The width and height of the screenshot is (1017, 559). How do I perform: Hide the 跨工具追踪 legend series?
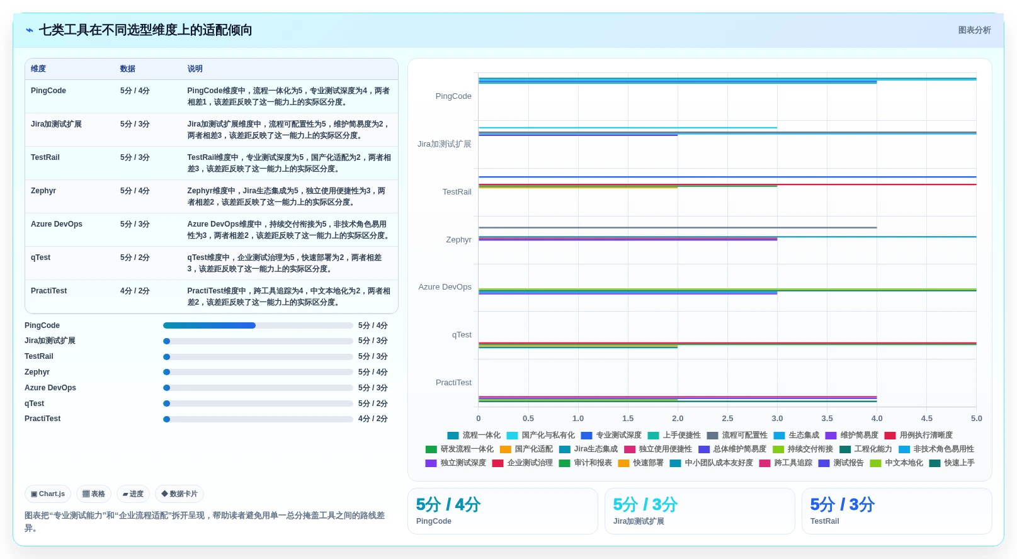pos(786,463)
